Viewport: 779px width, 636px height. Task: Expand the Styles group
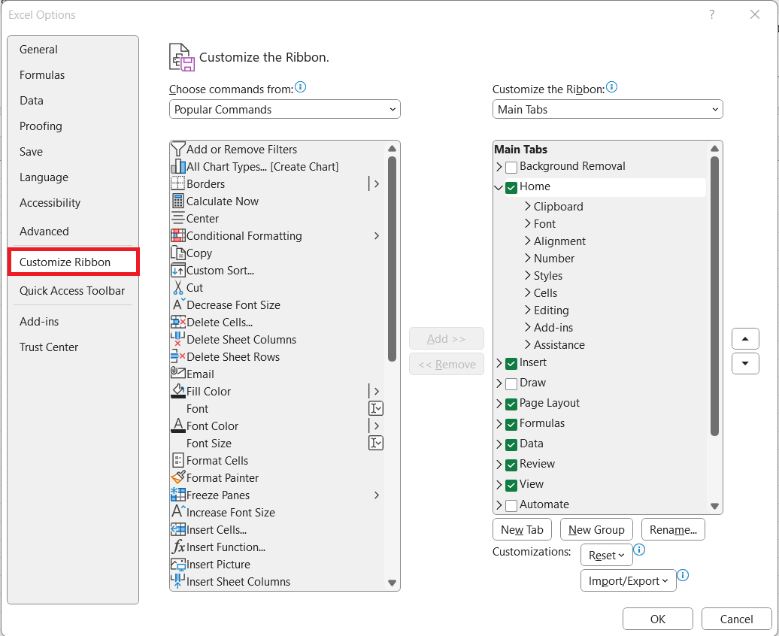[528, 275]
